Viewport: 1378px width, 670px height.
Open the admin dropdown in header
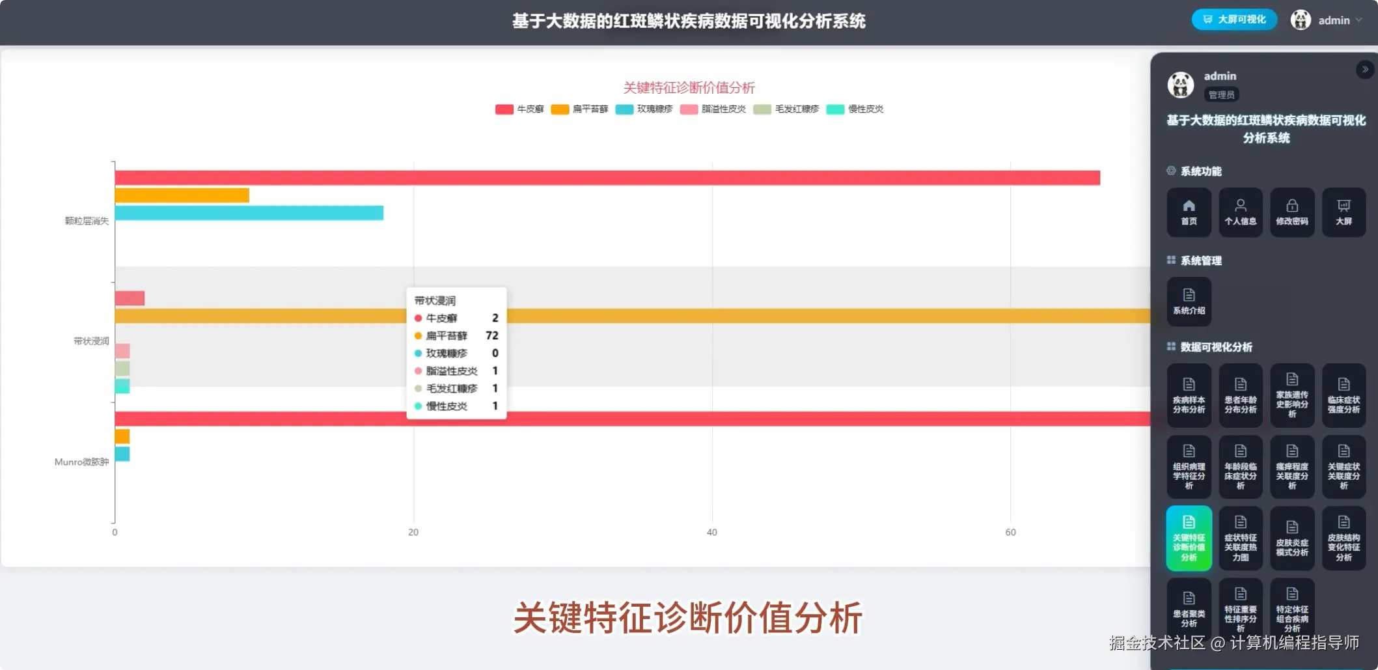1340,20
